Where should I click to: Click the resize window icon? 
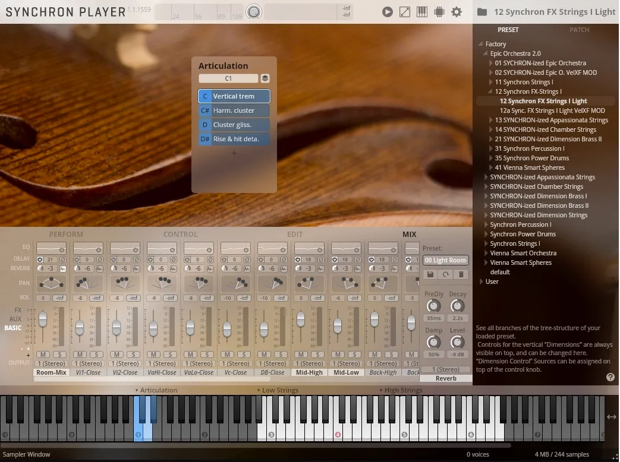click(404, 12)
